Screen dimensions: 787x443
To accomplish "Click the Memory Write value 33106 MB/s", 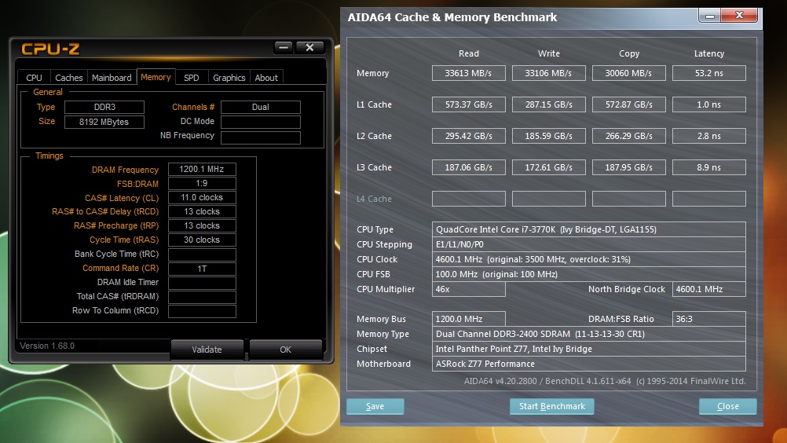I will coord(548,73).
